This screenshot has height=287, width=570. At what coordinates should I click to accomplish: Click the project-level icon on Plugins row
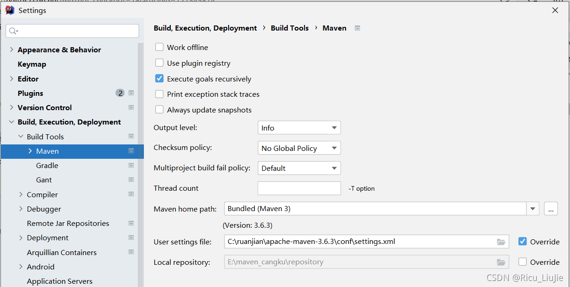coord(131,93)
